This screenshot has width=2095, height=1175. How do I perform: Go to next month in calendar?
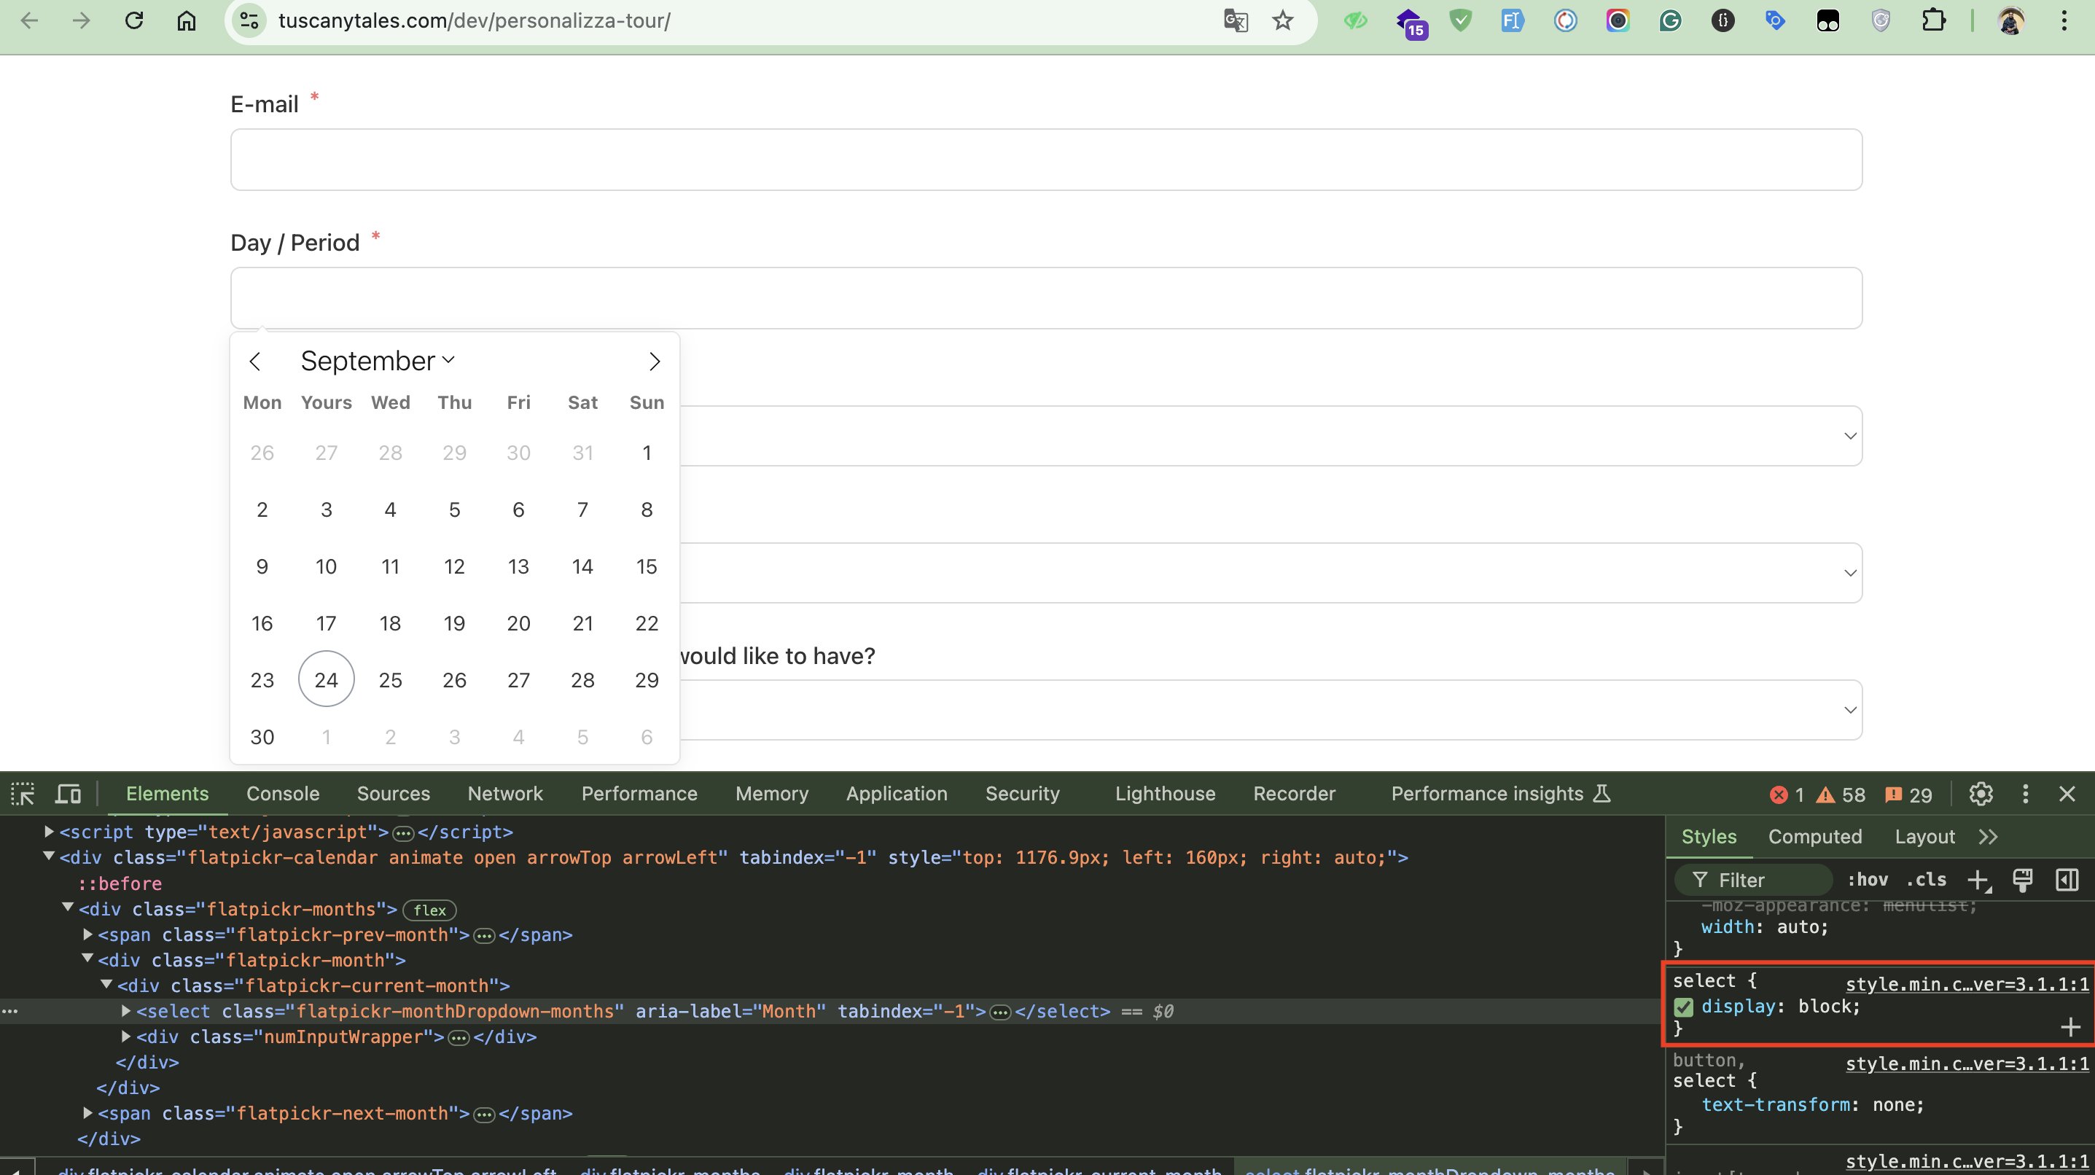[x=655, y=361]
